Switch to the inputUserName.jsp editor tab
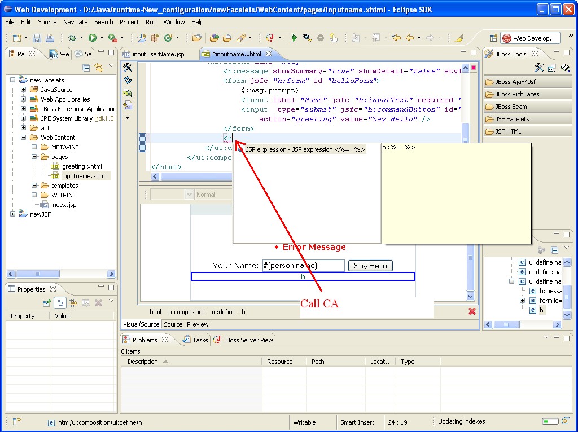578x432 pixels. coord(157,54)
